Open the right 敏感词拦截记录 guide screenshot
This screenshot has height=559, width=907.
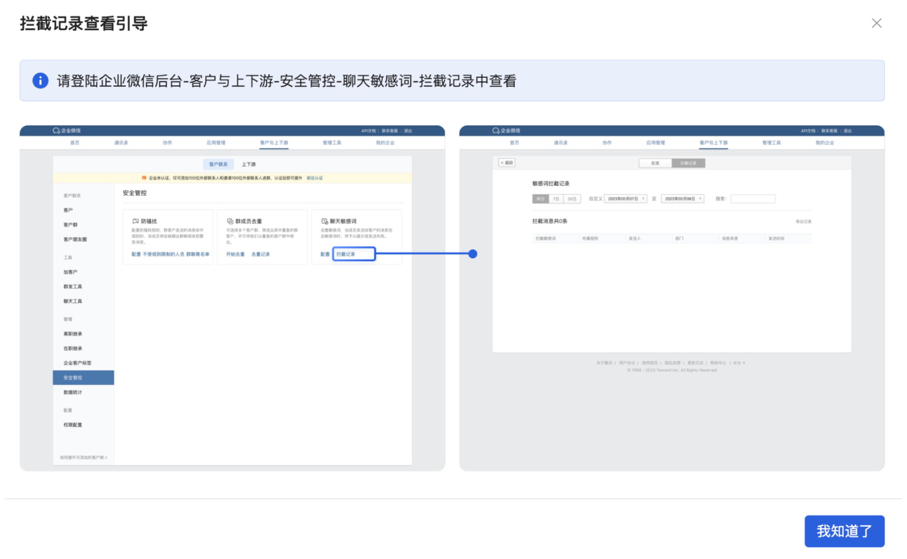point(672,298)
